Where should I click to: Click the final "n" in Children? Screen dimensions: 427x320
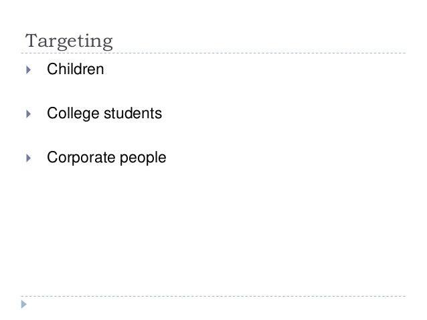(x=100, y=69)
